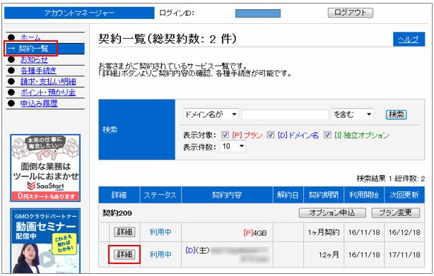Open the ホーム link in sidebar
This screenshot has width=434, height=276.
pyautogui.click(x=30, y=37)
